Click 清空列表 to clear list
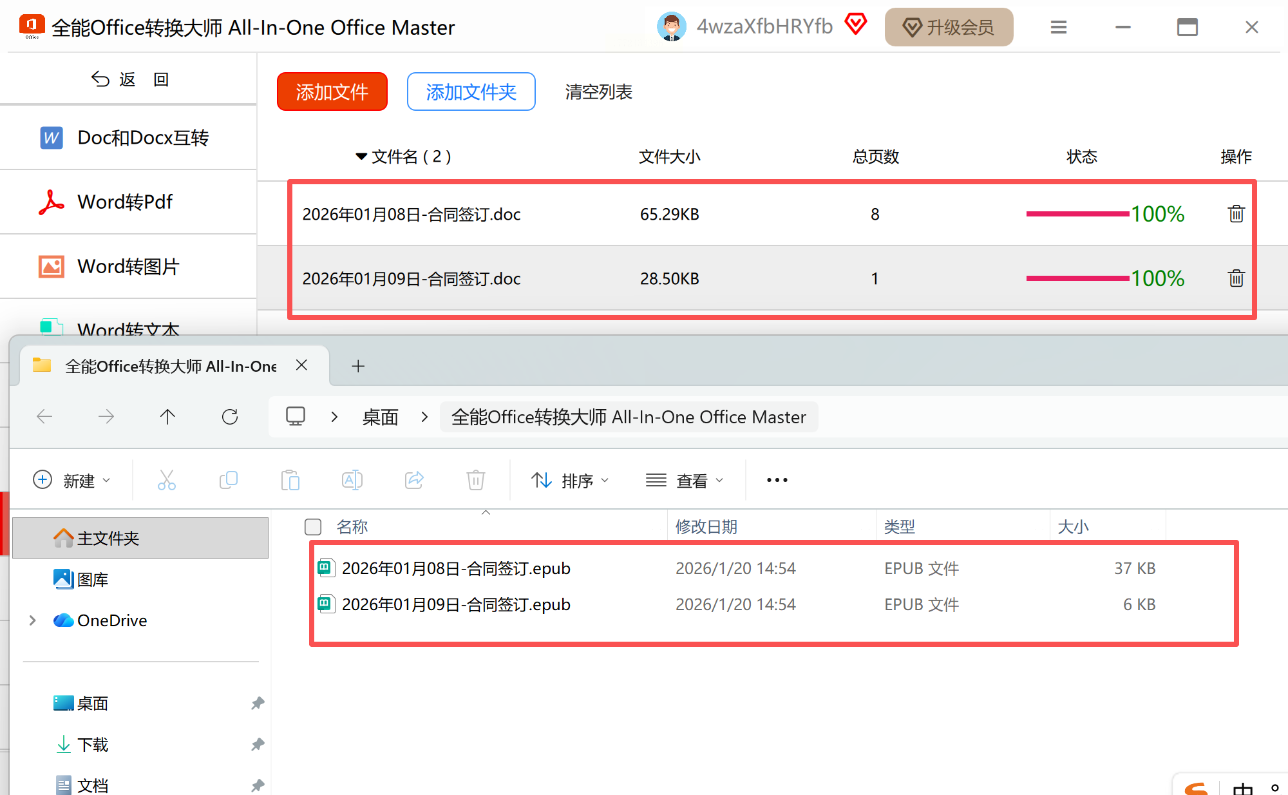 pyautogui.click(x=598, y=91)
